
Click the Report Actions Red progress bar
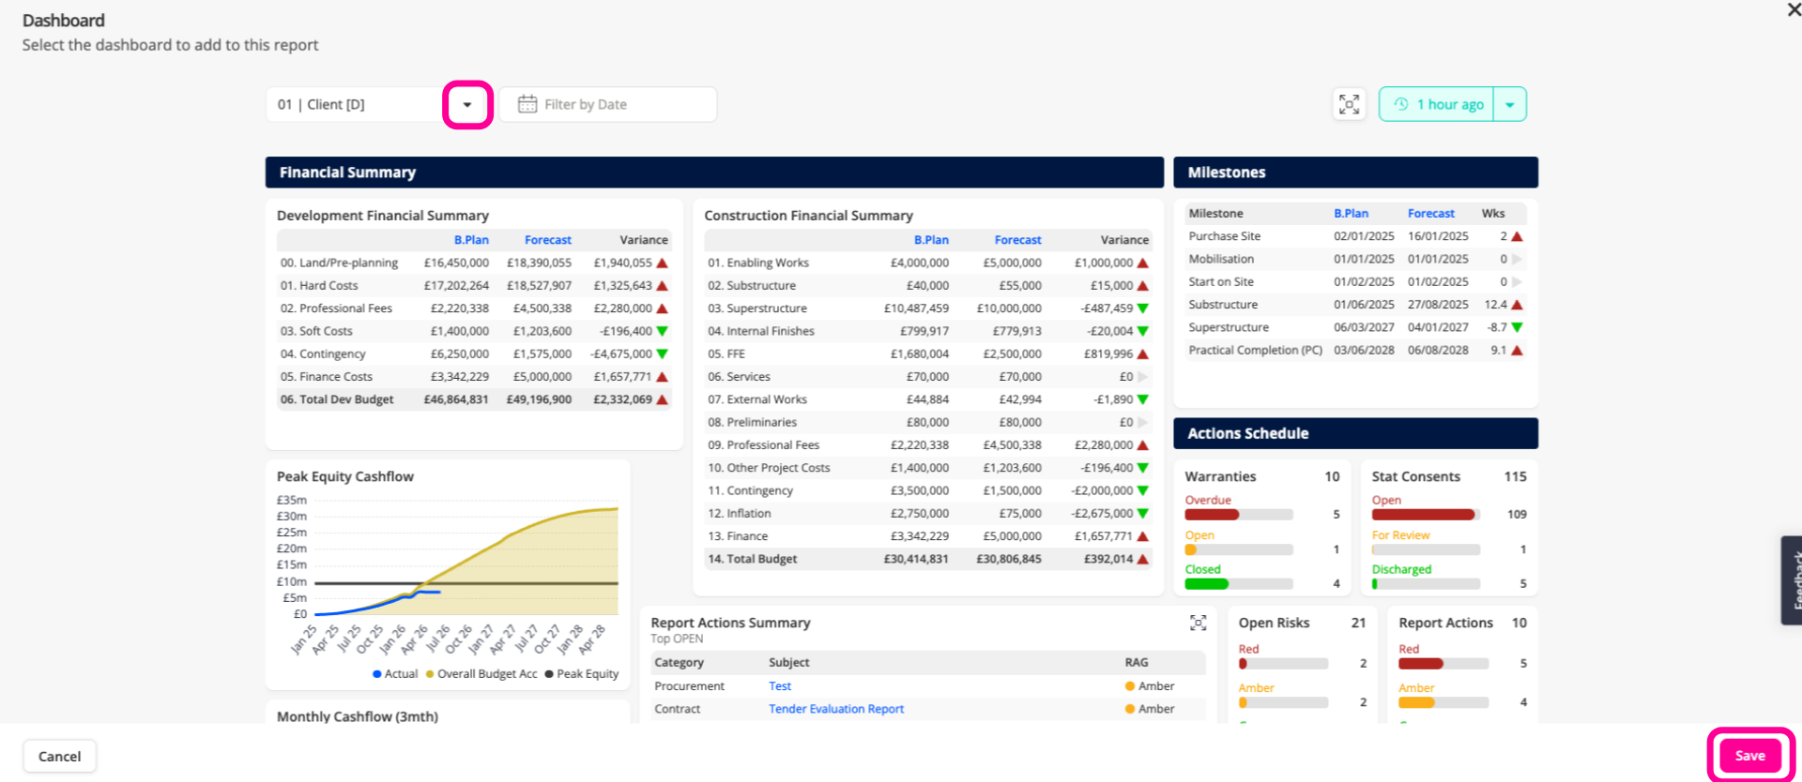1443,664
